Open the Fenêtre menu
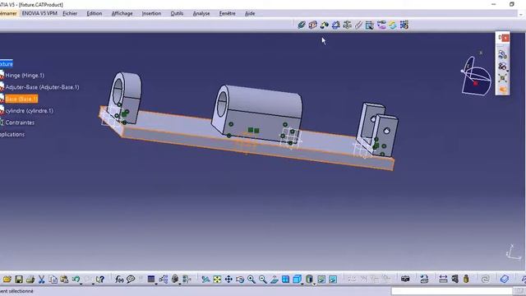This screenshot has width=526, height=296. pos(227,13)
